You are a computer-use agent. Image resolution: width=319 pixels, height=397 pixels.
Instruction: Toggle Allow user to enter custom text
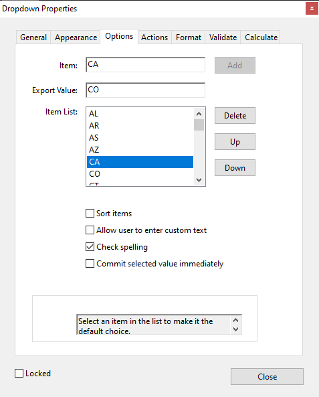coord(90,230)
